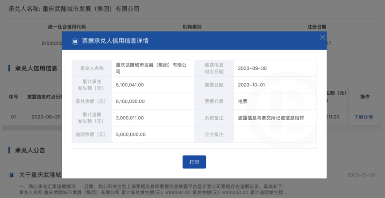
Task: Click the clipboard icon in dialog header
Action: (x=75, y=41)
